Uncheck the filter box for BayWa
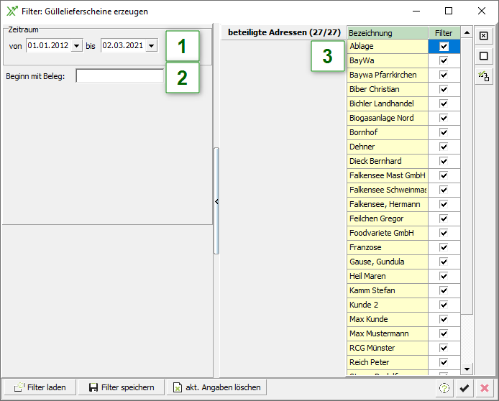Screen dimensions: 499x401 pos(444,60)
